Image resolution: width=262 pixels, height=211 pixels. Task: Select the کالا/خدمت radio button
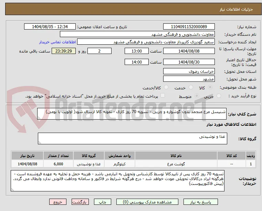coord(166,87)
